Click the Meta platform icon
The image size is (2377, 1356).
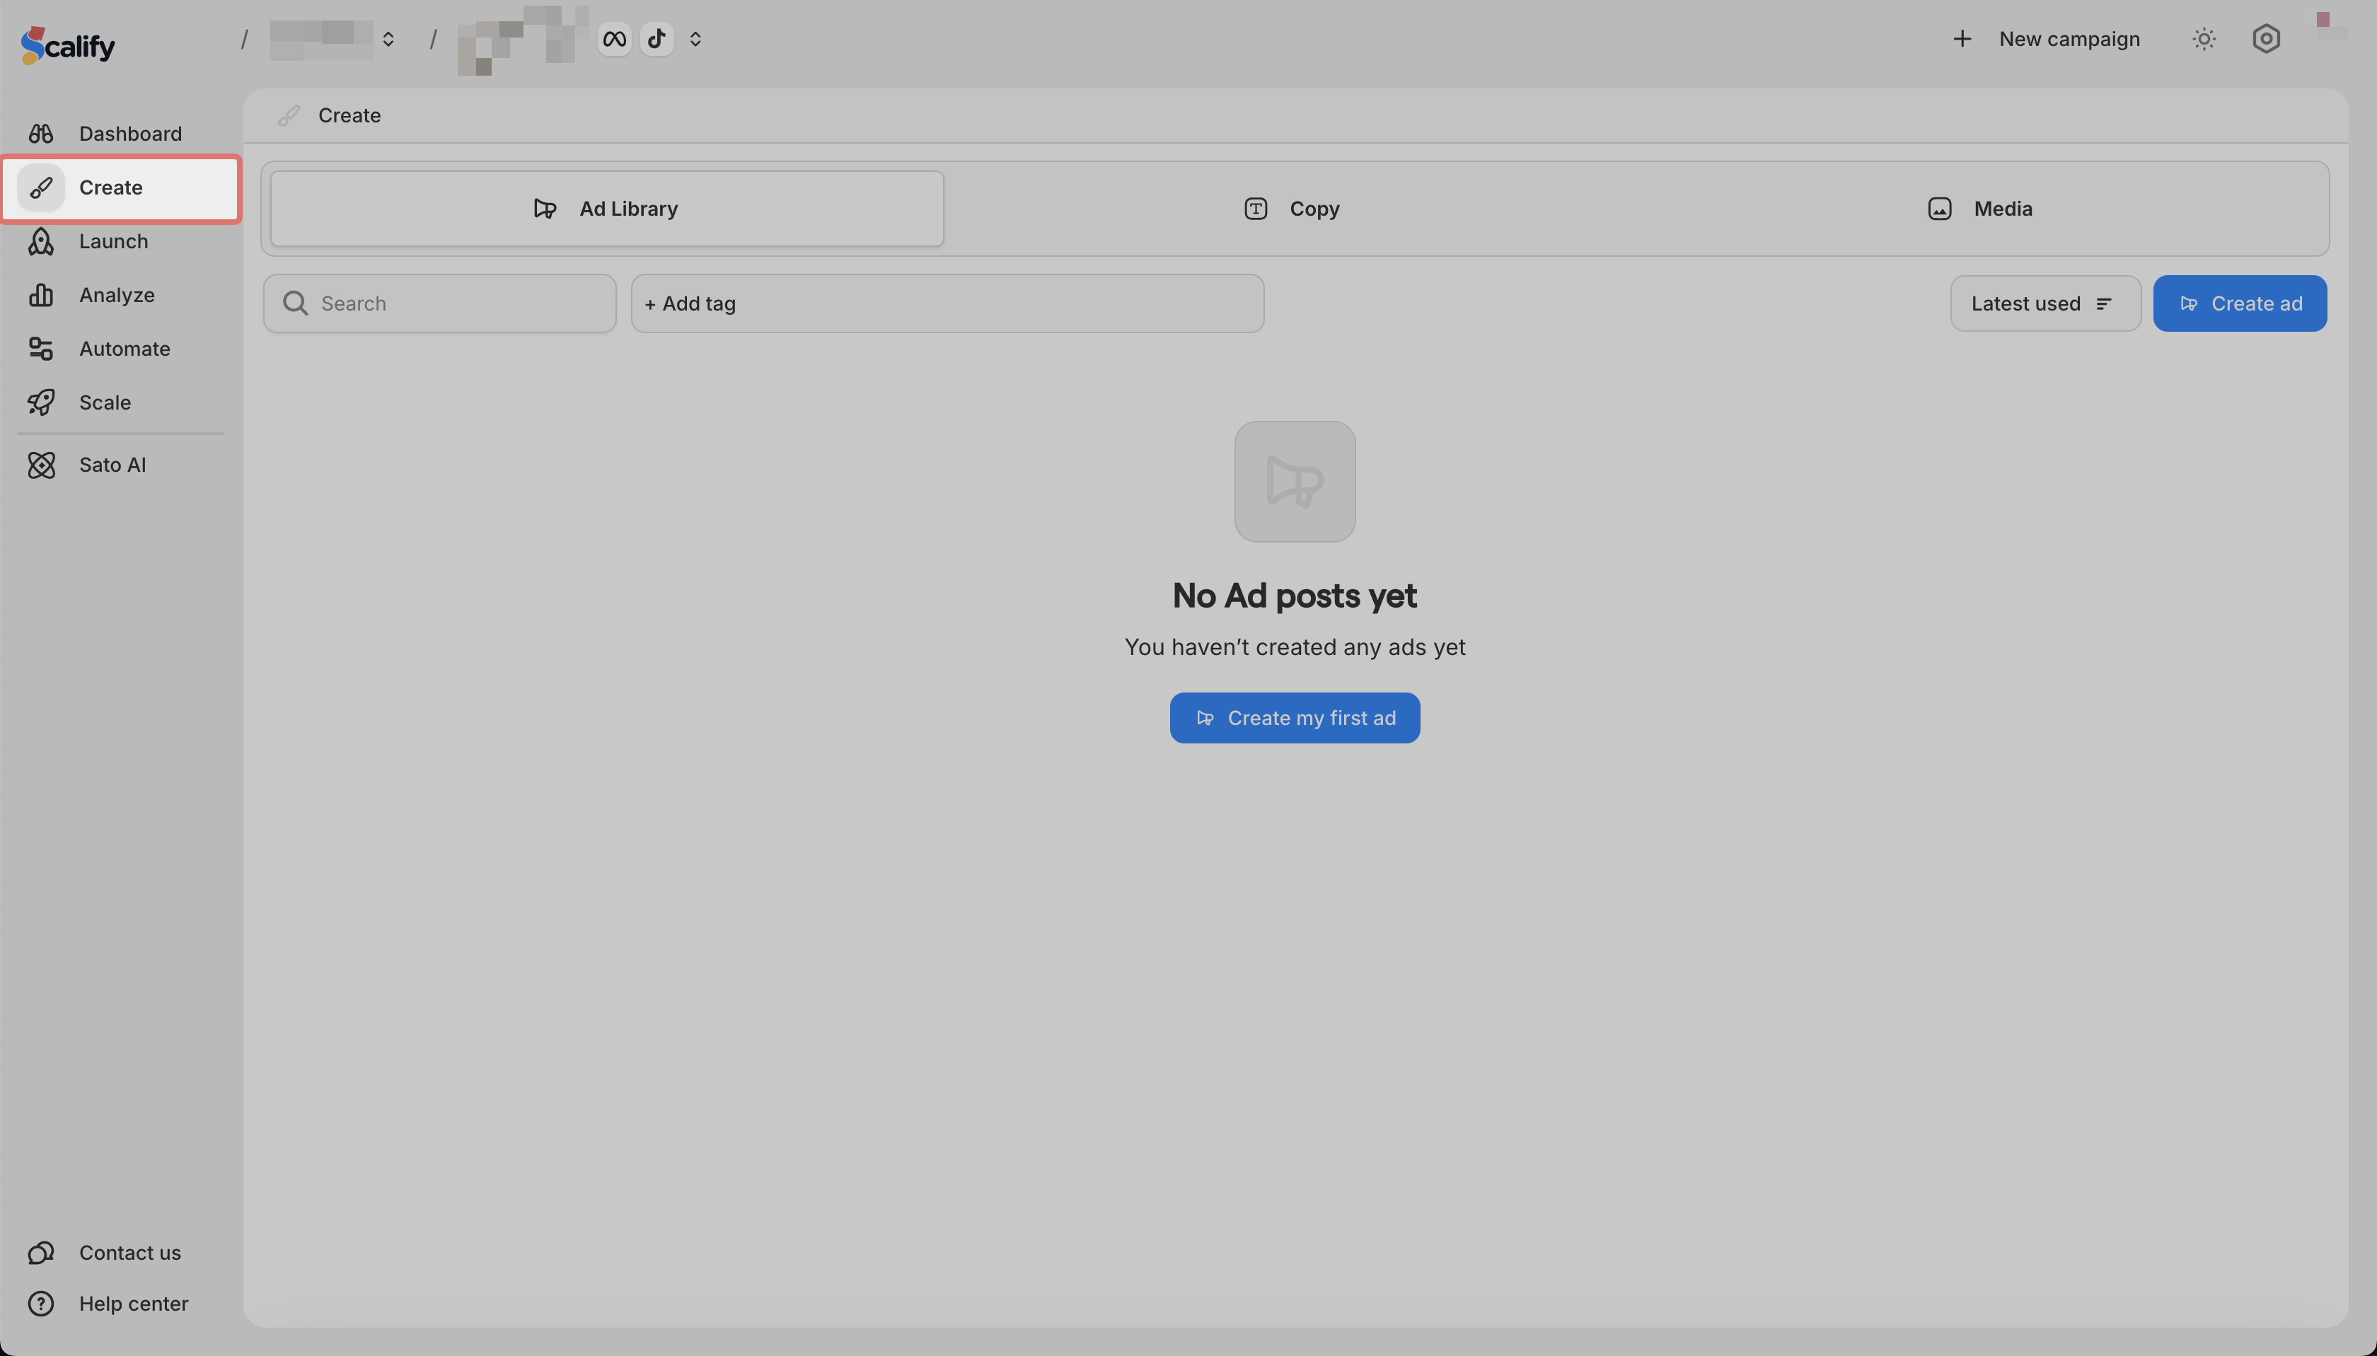(614, 39)
